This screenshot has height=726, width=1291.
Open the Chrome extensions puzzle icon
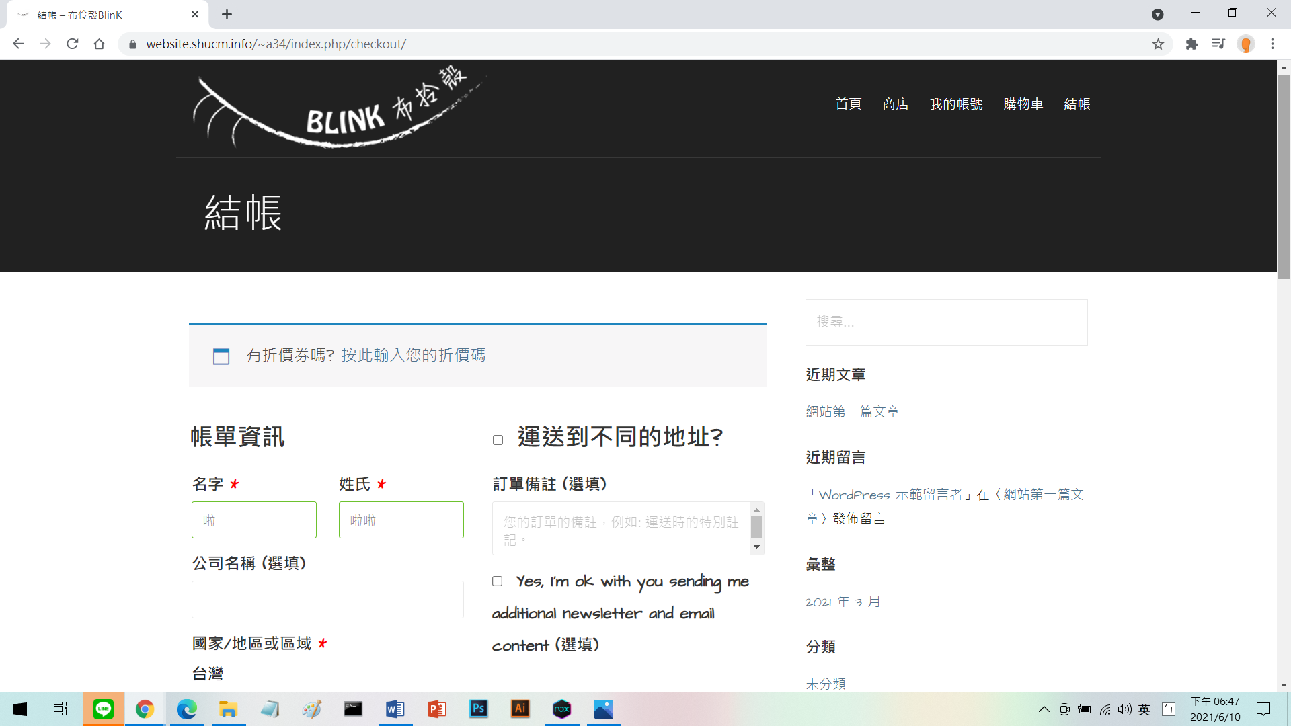coord(1191,44)
